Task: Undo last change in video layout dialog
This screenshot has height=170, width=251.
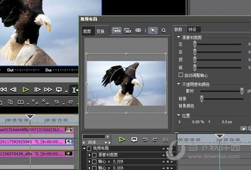Action: pyautogui.click(x=145, y=140)
